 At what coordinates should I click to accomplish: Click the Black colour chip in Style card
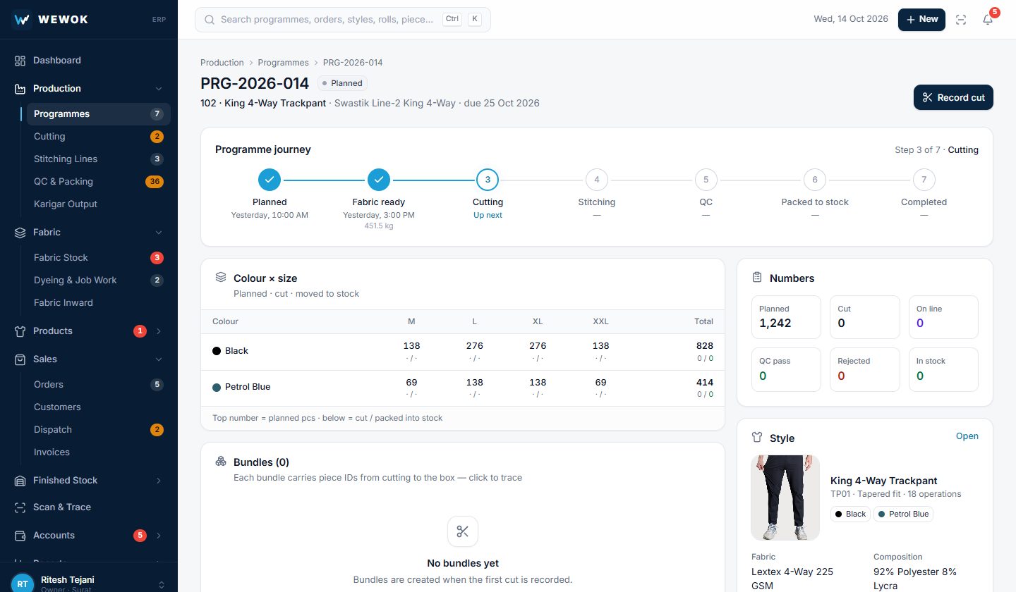pyautogui.click(x=850, y=514)
